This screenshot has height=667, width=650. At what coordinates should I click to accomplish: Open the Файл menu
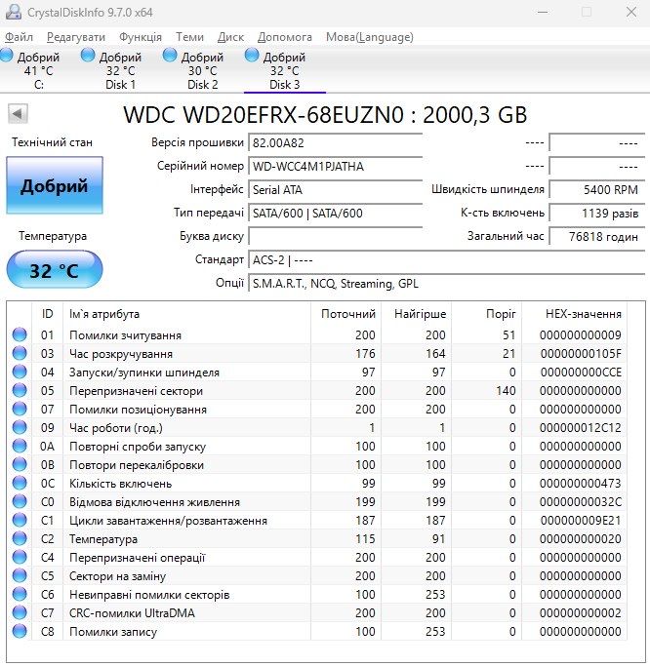pyautogui.click(x=19, y=37)
